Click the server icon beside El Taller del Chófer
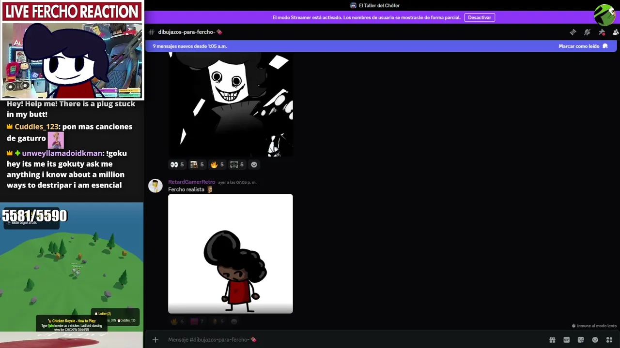The width and height of the screenshot is (620, 348). [353, 6]
